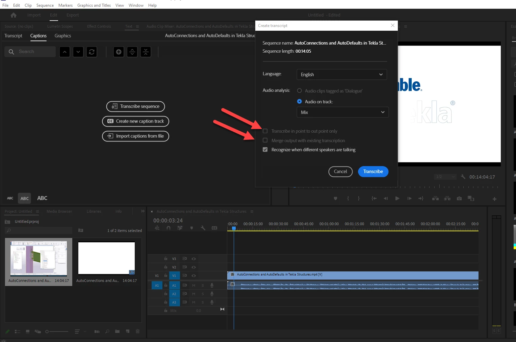The height and width of the screenshot is (342, 516).
Task: Click Create new caption track
Action: [x=135, y=121]
